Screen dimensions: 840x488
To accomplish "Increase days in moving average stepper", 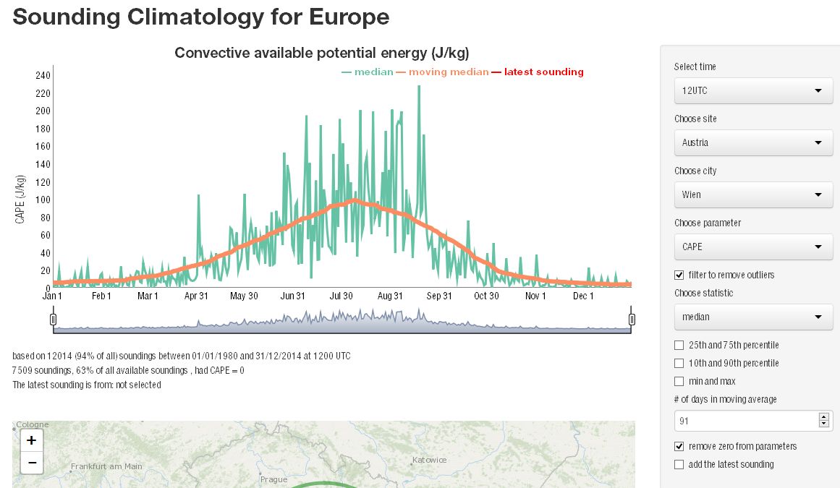I will pos(823,417).
